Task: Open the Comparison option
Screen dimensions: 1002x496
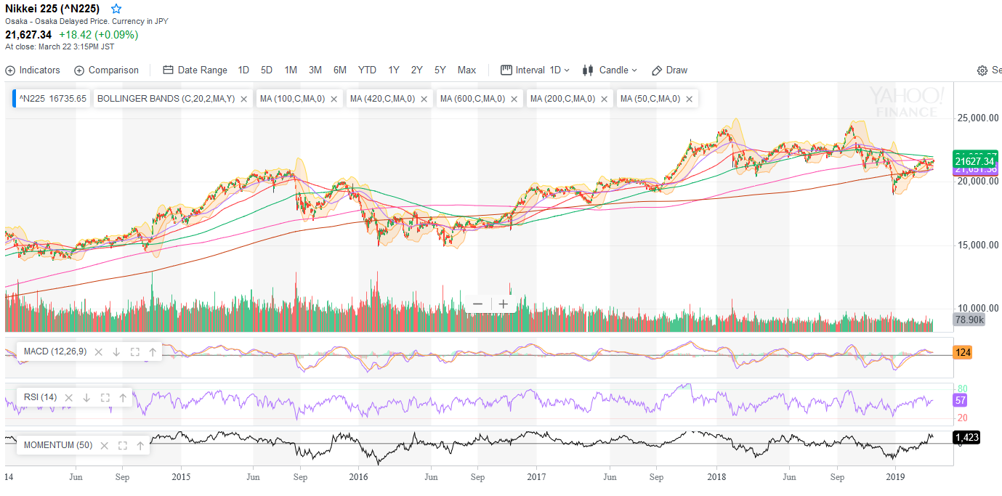Action: tap(106, 70)
